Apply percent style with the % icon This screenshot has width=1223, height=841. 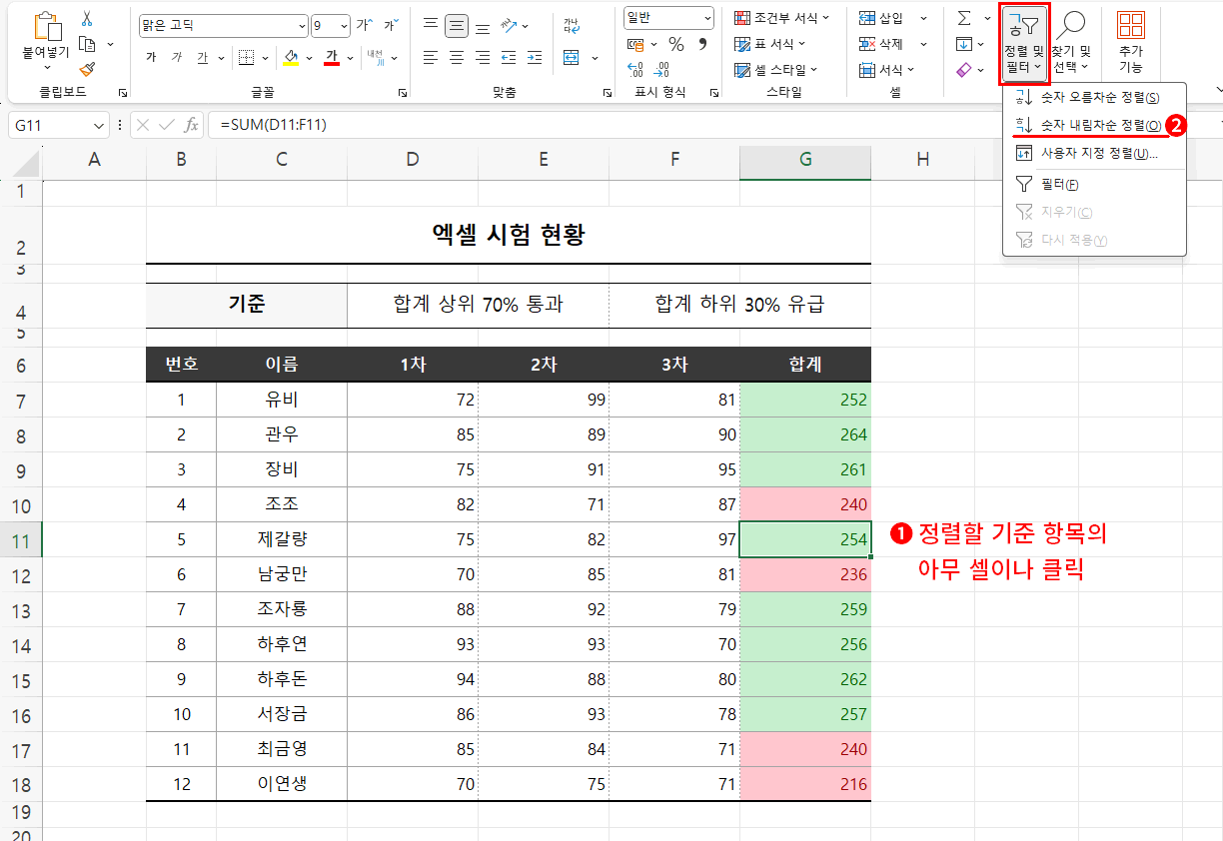click(676, 45)
